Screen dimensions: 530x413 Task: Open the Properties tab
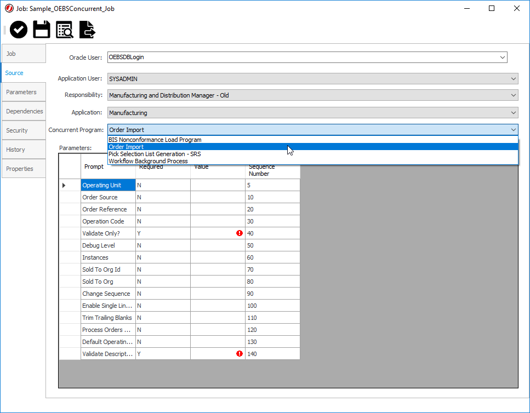tap(24, 169)
